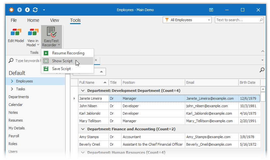
Task: Select Resume Recording from the menu
Action: coord(68,53)
